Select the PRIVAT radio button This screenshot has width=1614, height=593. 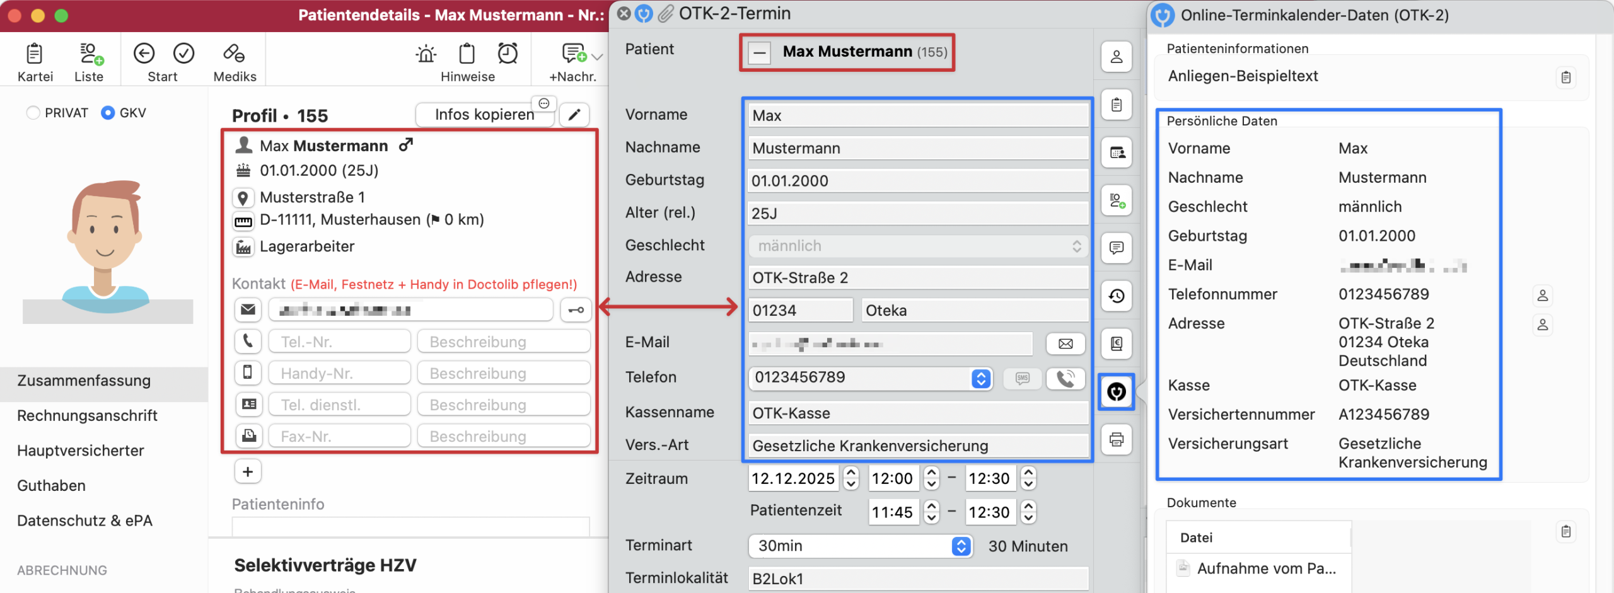coord(33,112)
